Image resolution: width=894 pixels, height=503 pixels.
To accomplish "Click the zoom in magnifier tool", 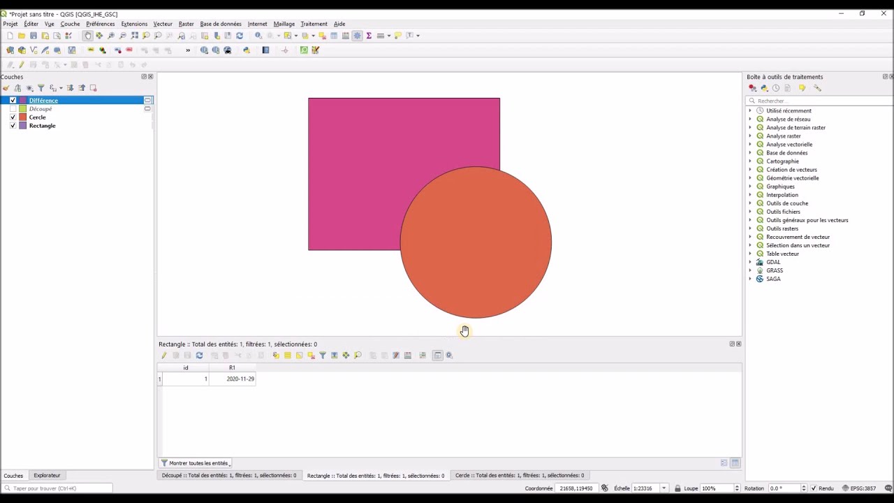I will [x=111, y=36].
